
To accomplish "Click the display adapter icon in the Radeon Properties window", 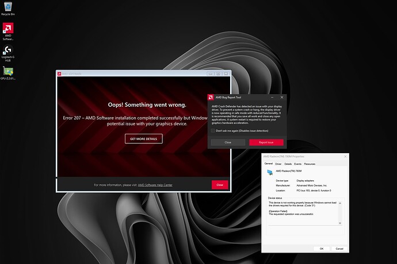I will click(x=270, y=172).
